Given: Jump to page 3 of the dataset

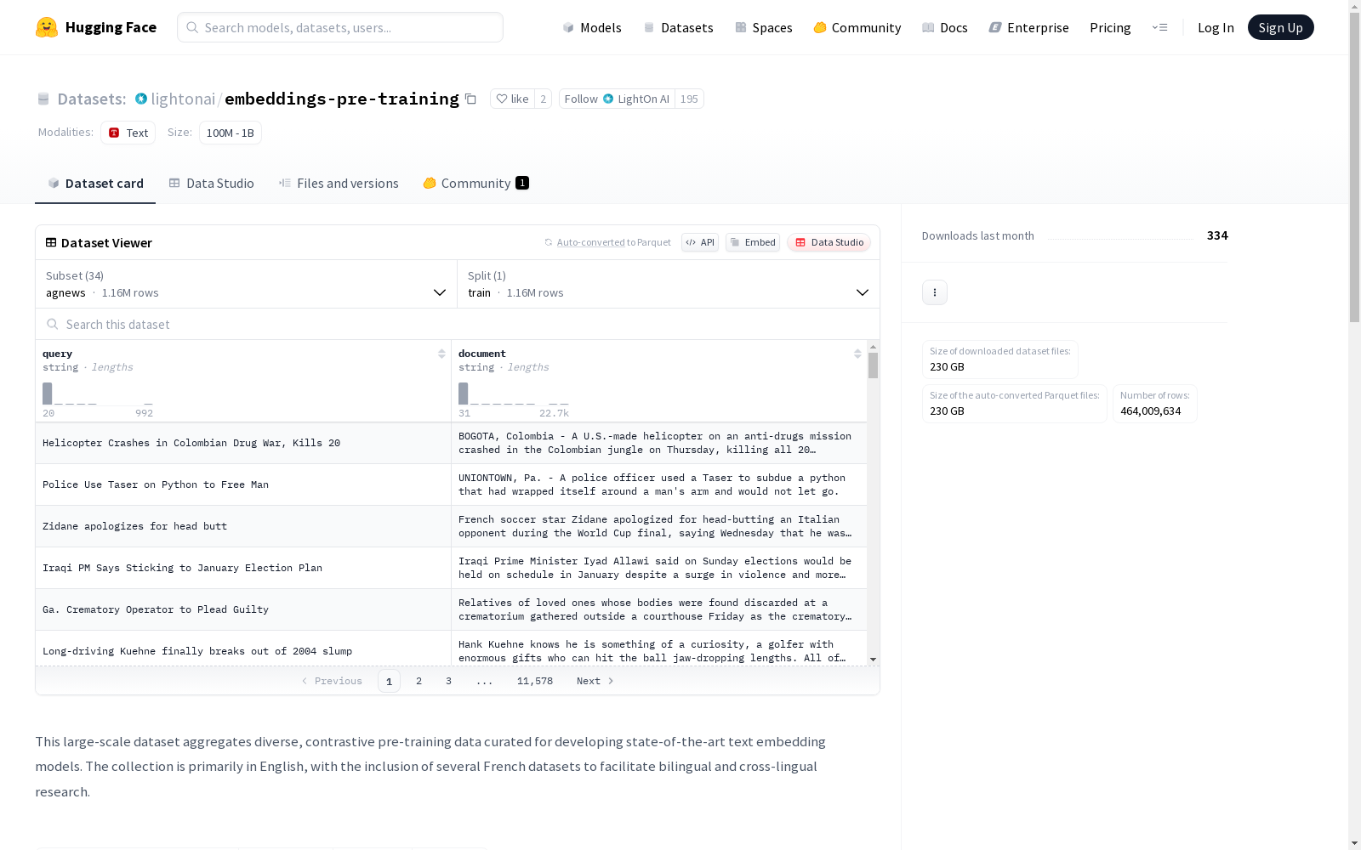Looking at the screenshot, I should click(x=448, y=681).
